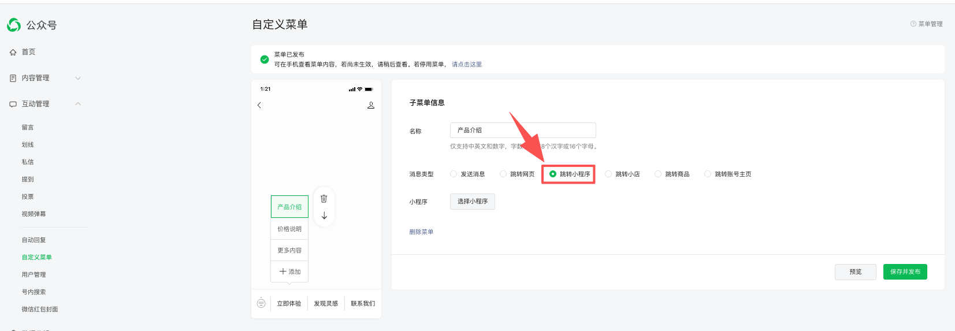Image resolution: width=955 pixels, height=331 pixels.
Task: Go to 自动回复 in the sidebar
Action: pos(34,240)
